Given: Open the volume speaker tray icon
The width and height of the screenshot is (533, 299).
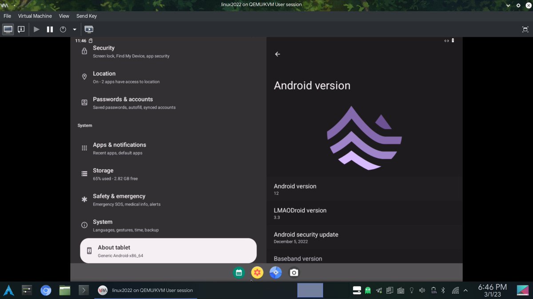Looking at the screenshot, I should pyautogui.click(x=422, y=291).
